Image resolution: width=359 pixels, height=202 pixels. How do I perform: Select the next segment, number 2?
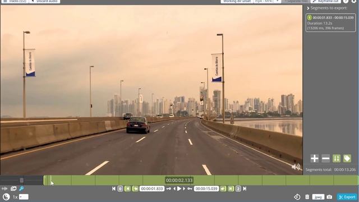[x=238, y=189]
